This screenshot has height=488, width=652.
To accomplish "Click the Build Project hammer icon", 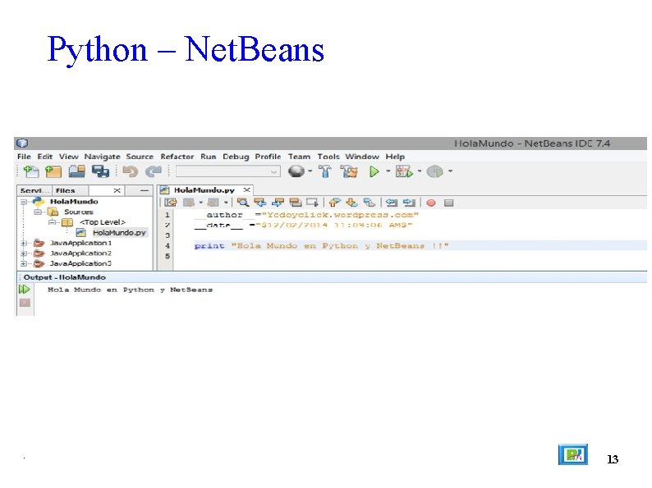I will tap(325, 171).
